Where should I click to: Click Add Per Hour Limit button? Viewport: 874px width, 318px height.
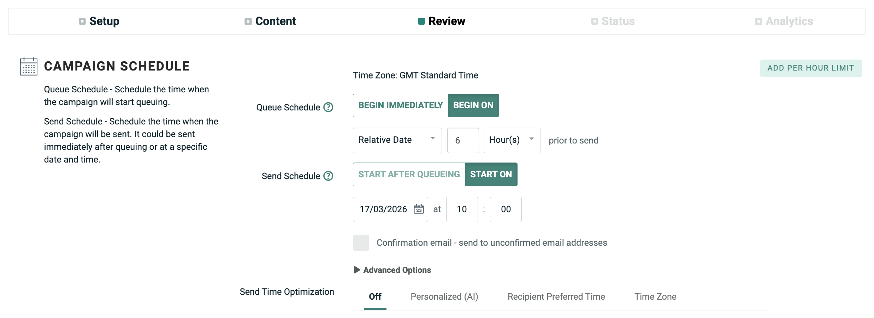(x=810, y=68)
